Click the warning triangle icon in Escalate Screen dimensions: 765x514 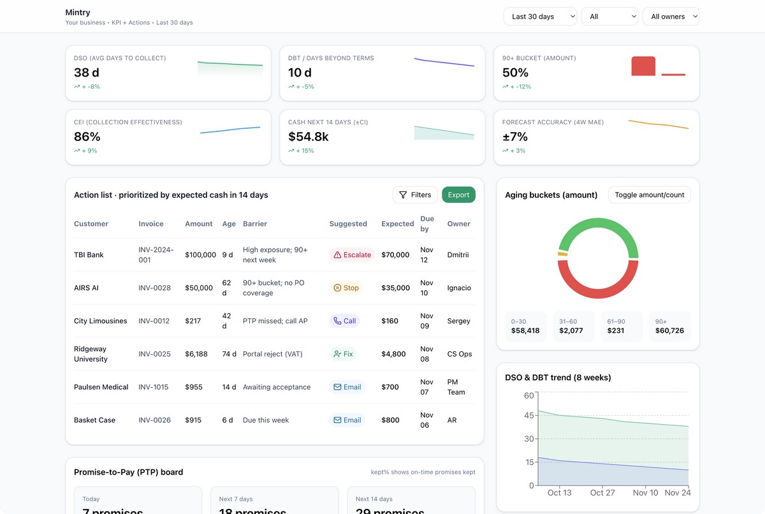338,254
